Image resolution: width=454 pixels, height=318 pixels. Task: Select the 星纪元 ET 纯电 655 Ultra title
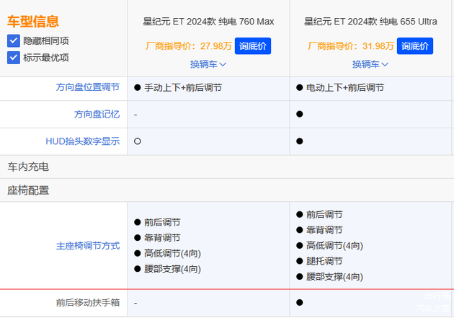pyautogui.click(x=370, y=22)
